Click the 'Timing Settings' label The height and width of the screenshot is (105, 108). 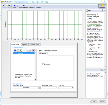pyautogui.click(x=17, y=84)
